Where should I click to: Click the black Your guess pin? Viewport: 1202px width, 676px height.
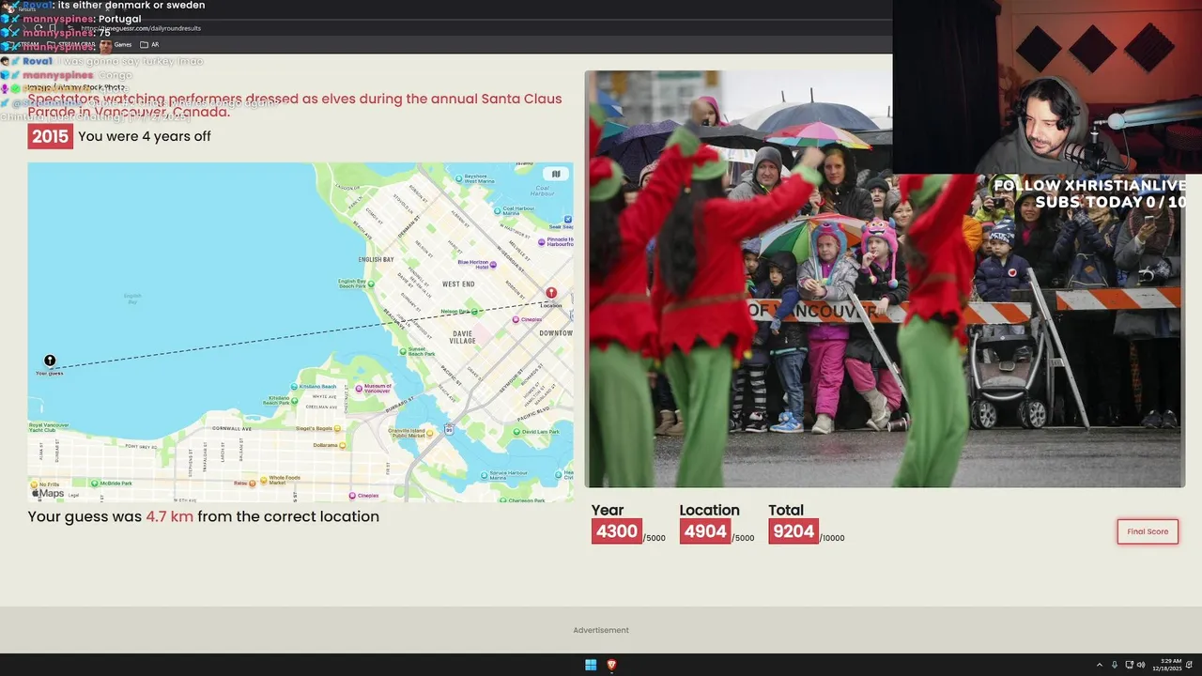(x=50, y=361)
